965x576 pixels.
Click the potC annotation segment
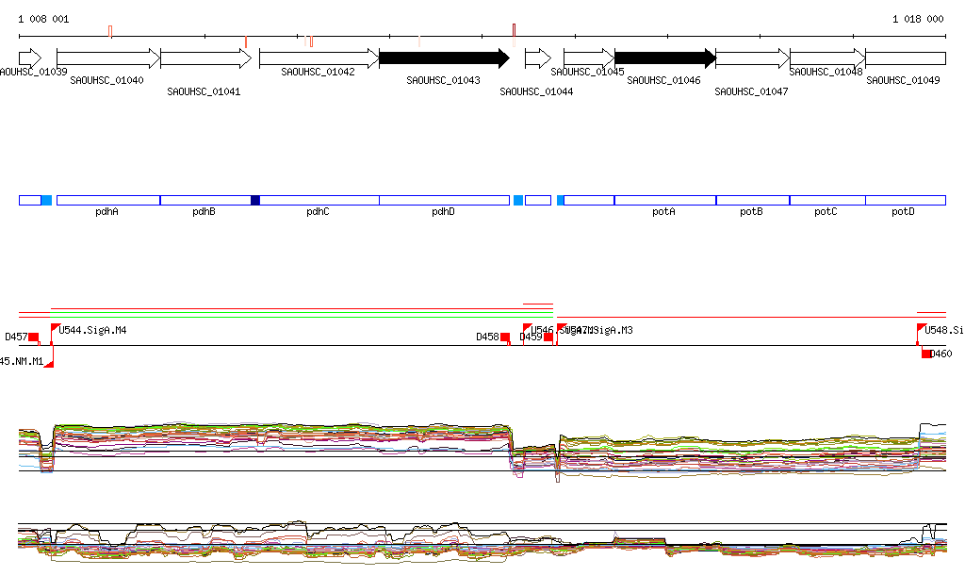click(x=826, y=200)
